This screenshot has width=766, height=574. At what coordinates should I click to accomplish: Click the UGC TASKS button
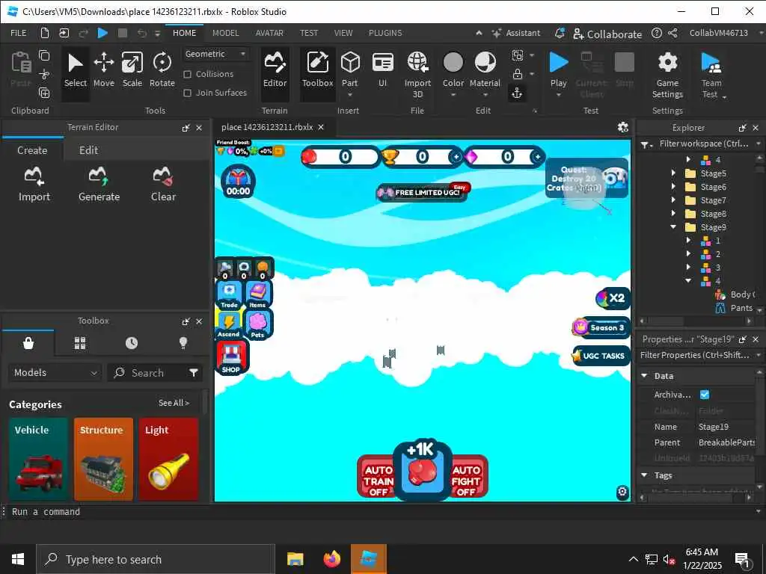600,356
